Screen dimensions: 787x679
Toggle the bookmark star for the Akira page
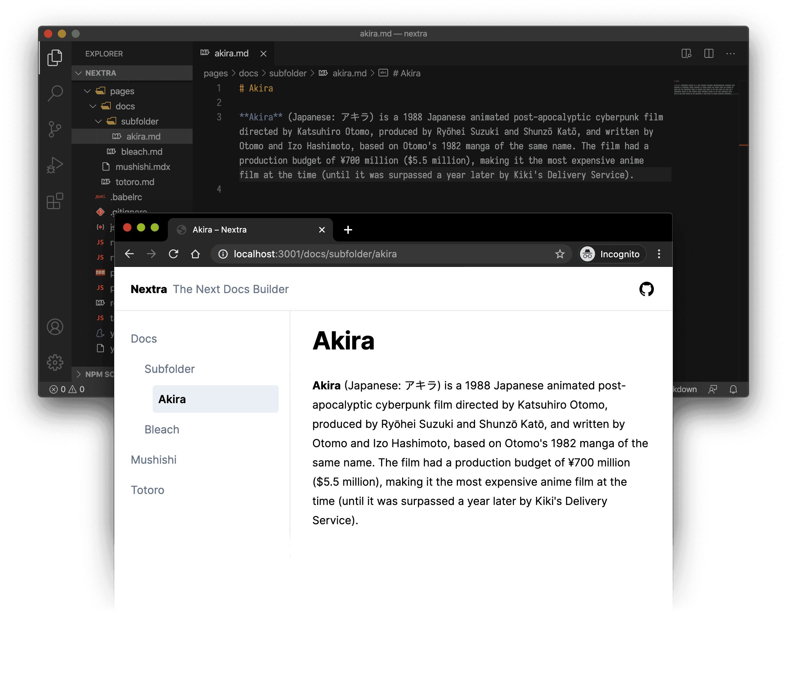(560, 254)
